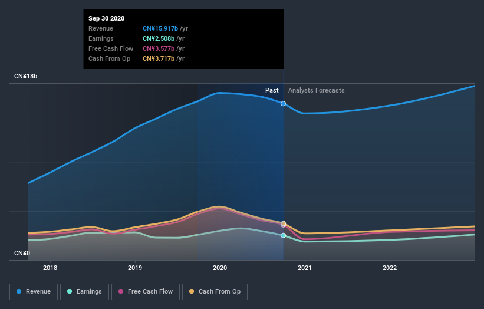484x309 pixels.
Task: Click the 2020 axis label
Action: [x=220, y=268]
